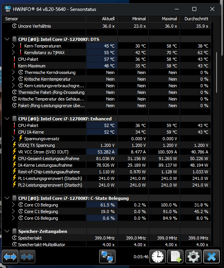224x268 pixels.
Task: Start logging with the sheet plus icon
Action: click(x=175, y=257)
